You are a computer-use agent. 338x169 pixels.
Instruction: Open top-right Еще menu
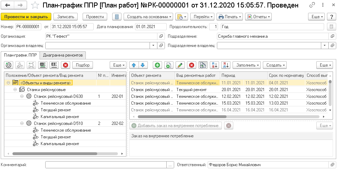click(x=316, y=17)
